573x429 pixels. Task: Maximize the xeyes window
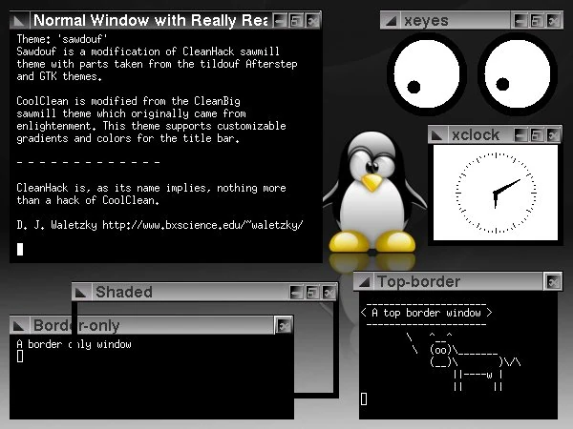tap(537, 21)
